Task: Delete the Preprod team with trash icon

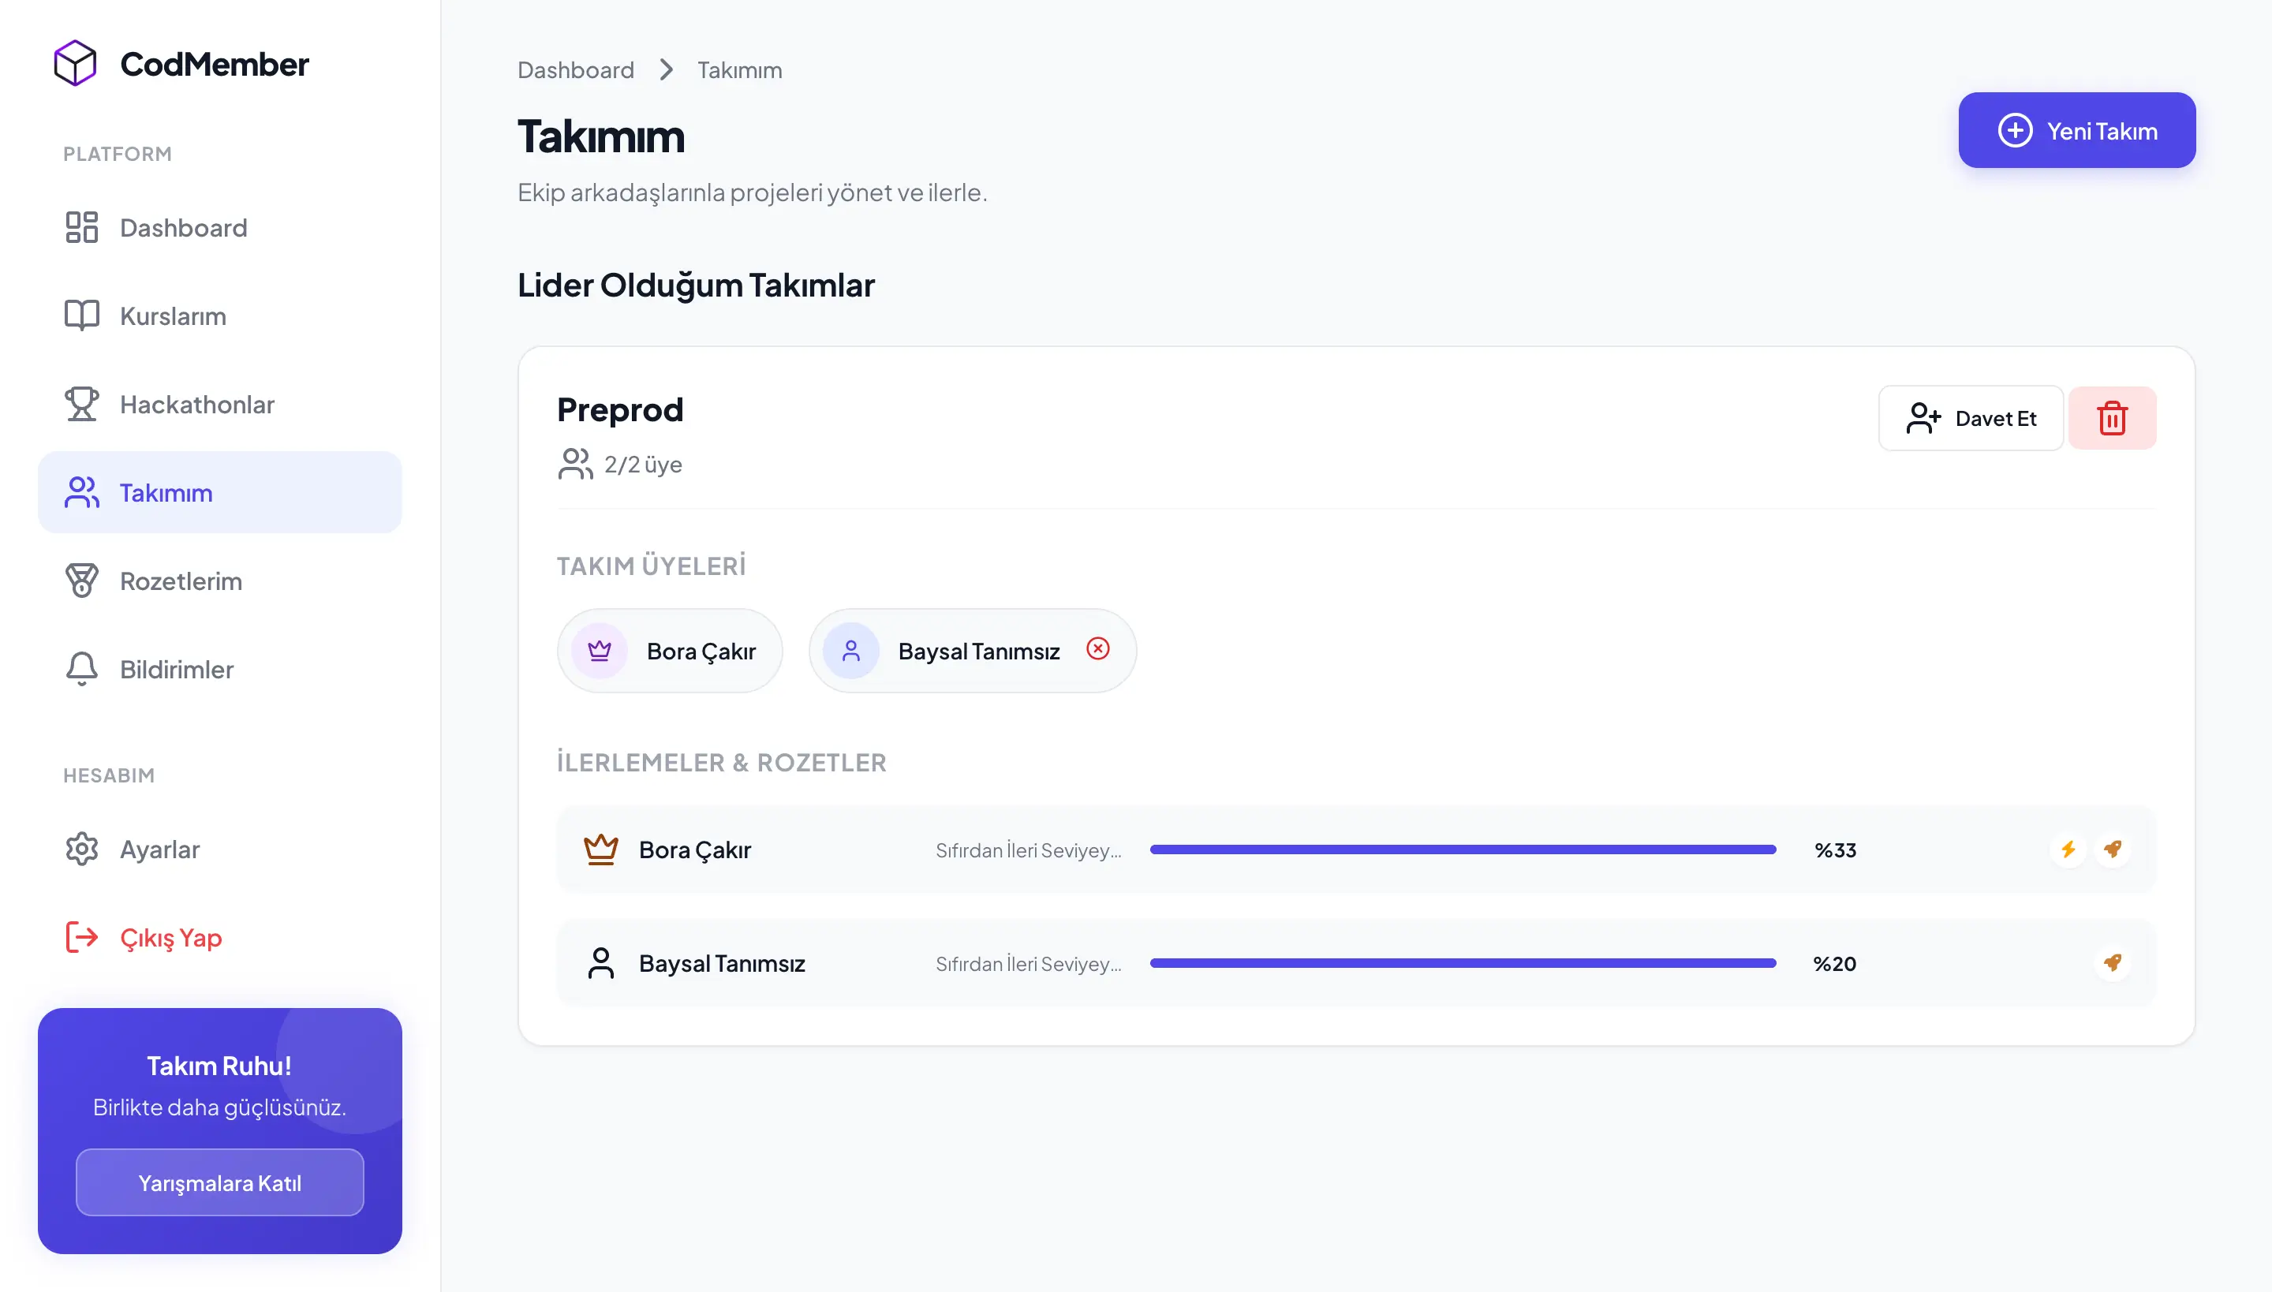Action: click(2111, 418)
